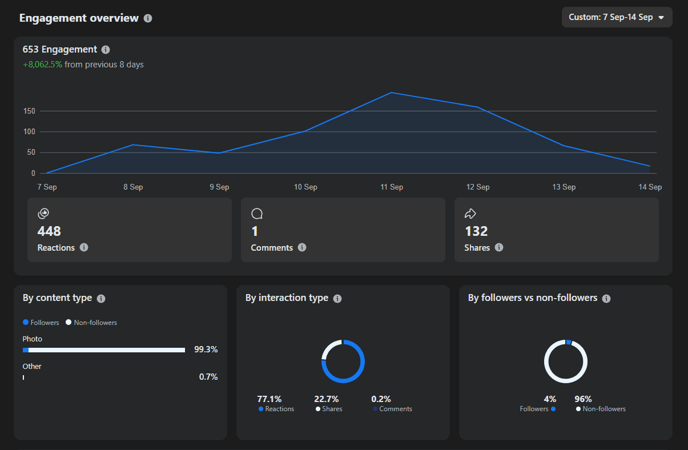Click the info icon beside By interaction type
This screenshot has height=450, width=688.
tap(337, 299)
